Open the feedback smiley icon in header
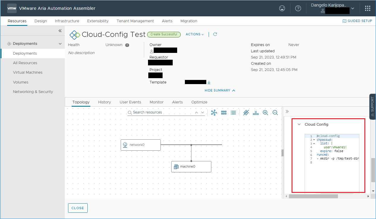 pyautogui.click(x=282, y=8)
